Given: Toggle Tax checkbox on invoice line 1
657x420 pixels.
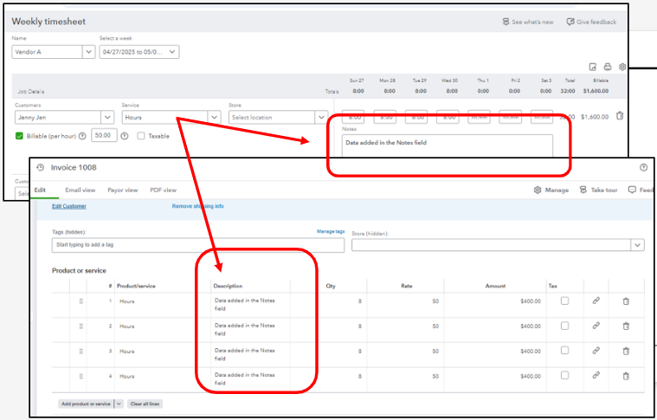Looking at the screenshot, I should tap(565, 300).
